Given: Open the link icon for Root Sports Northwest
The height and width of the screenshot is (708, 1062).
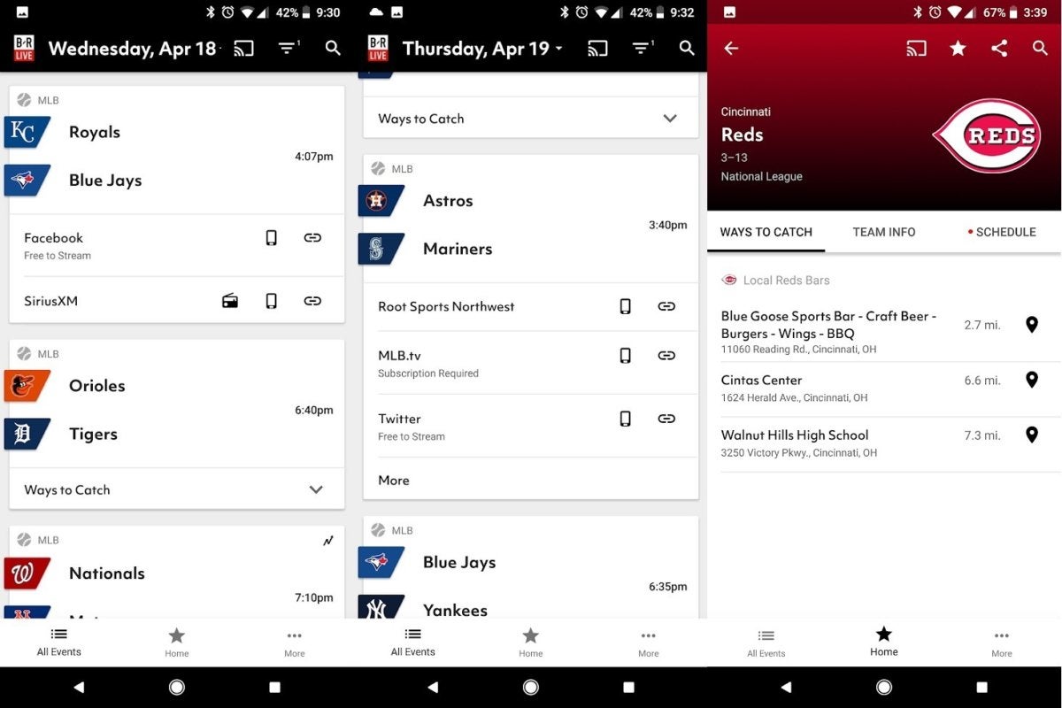Looking at the screenshot, I should click(666, 306).
